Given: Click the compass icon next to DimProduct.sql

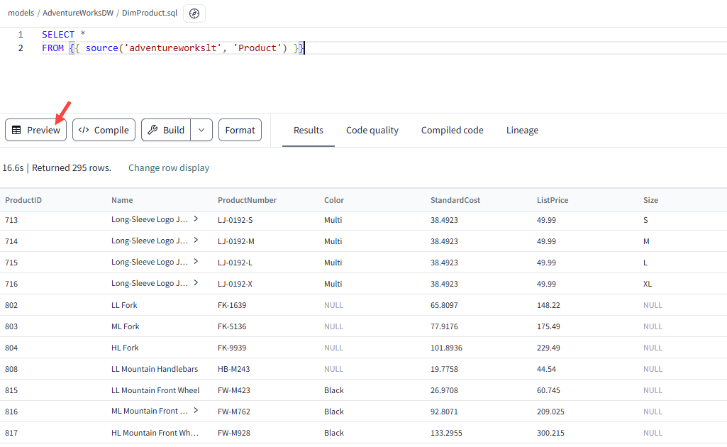Looking at the screenshot, I should click(x=194, y=13).
